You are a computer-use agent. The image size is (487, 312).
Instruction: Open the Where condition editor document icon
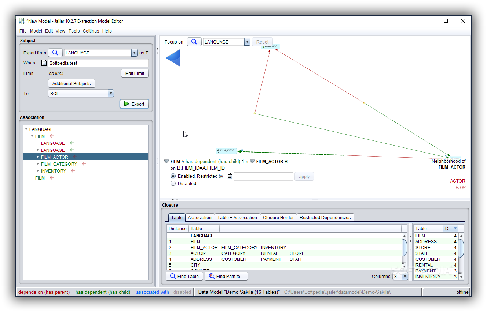pyautogui.click(x=44, y=63)
